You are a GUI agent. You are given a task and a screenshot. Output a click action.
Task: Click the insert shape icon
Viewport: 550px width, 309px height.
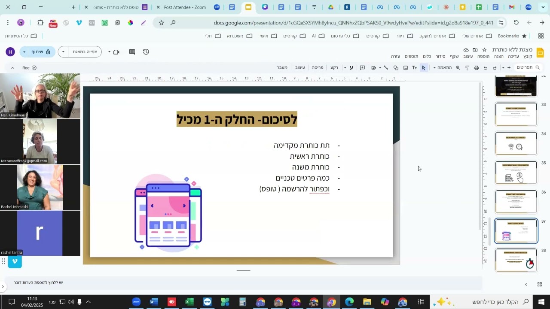[396, 68]
